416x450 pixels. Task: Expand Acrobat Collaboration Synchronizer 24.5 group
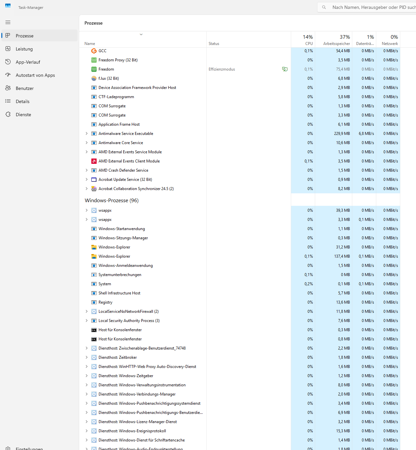coord(86,189)
